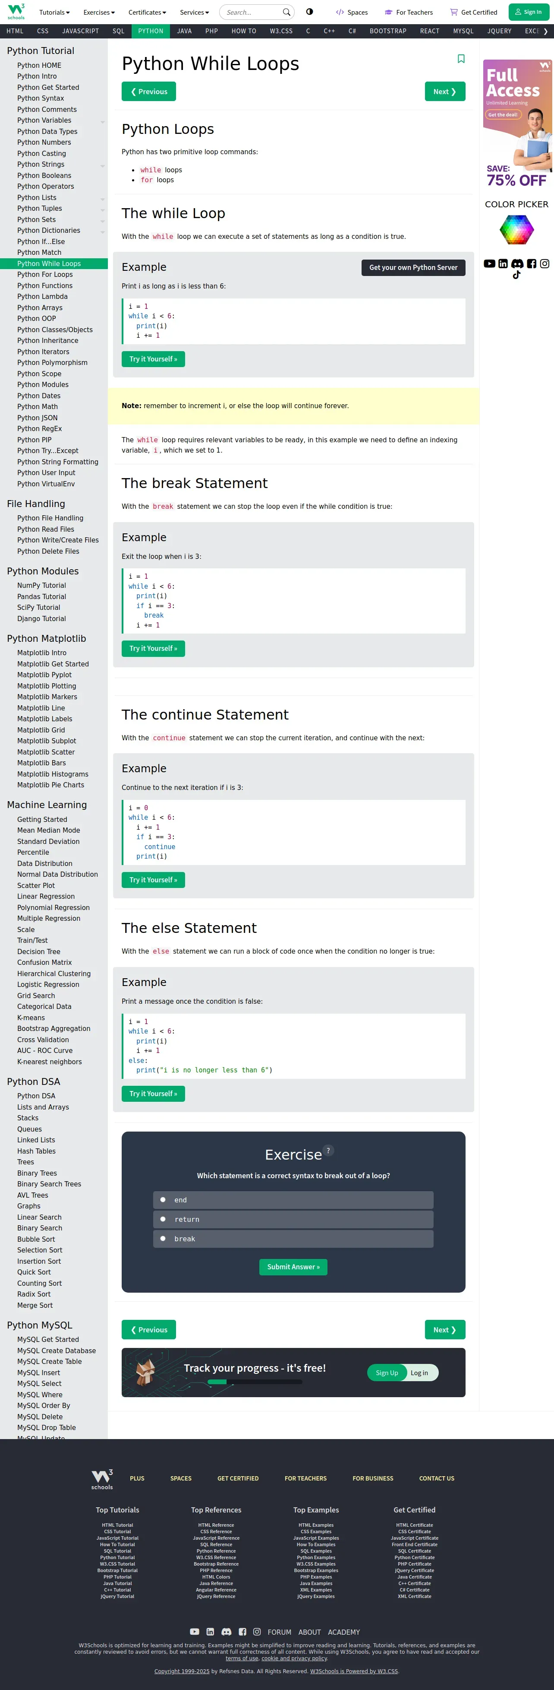Open the Instagram icon in right sidebar
Viewport: 554px width, 1690px height.
click(x=545, y=264)
